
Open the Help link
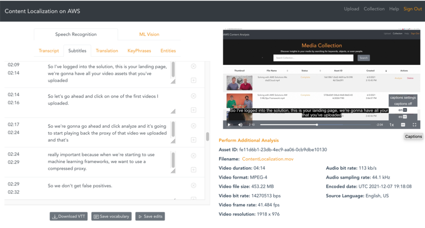394,9
